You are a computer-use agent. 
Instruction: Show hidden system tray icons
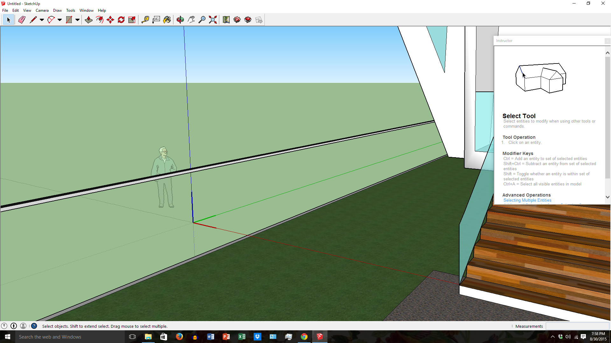[553, 337]
